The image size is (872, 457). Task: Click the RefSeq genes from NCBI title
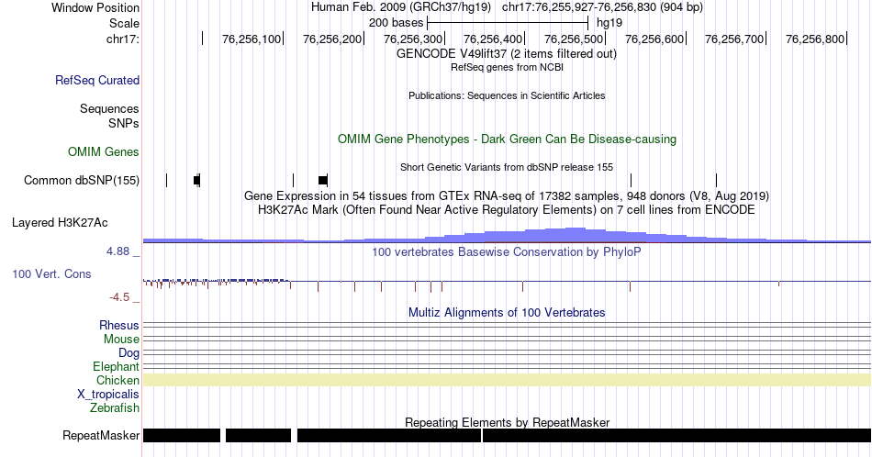click(507, 67)
